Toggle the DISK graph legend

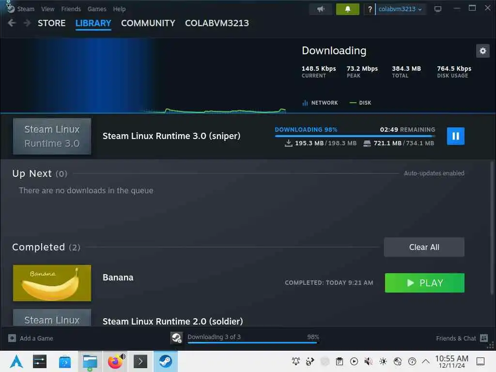(360, 103)
